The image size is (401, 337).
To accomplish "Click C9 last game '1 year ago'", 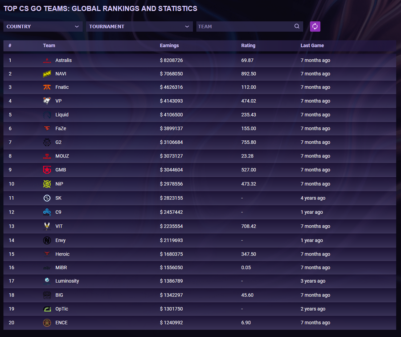I will 311,212.
